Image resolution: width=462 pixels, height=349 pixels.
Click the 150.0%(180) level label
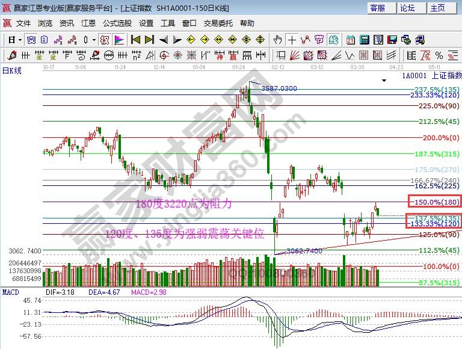(x=433, y=202)
